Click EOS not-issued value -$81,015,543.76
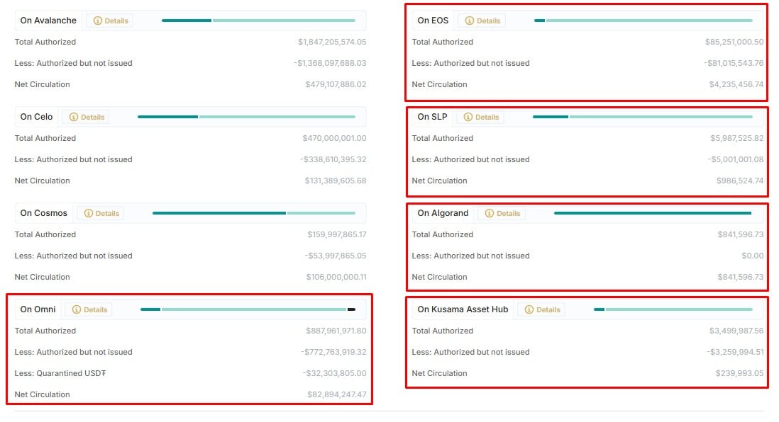Image resolution: width=779 pixels, height=422 pixels. [734, 64]
